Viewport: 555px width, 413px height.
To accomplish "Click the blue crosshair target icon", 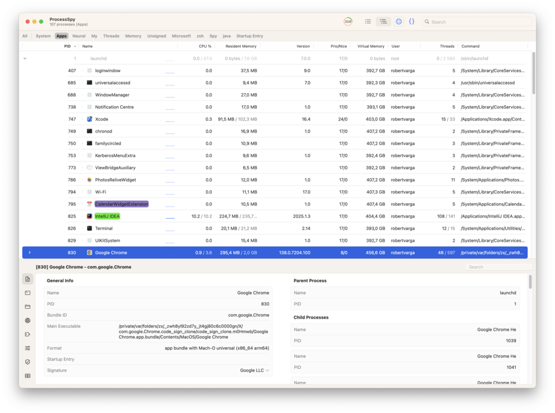I will [x=399, y=22].
